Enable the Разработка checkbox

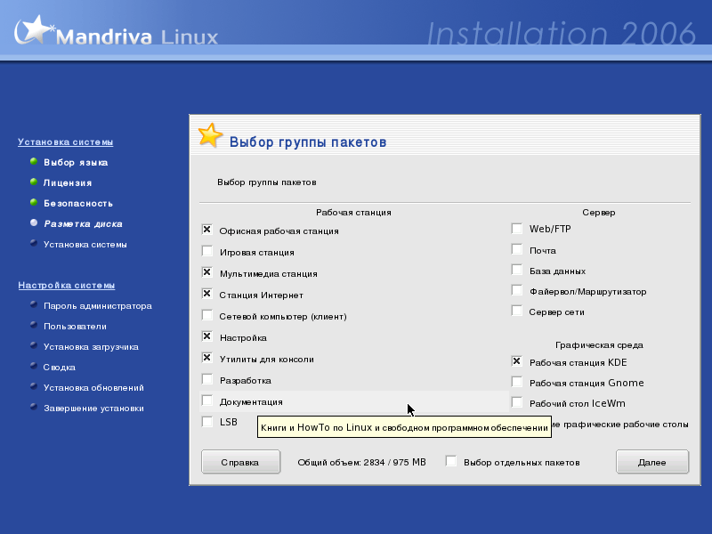(207, 379)
